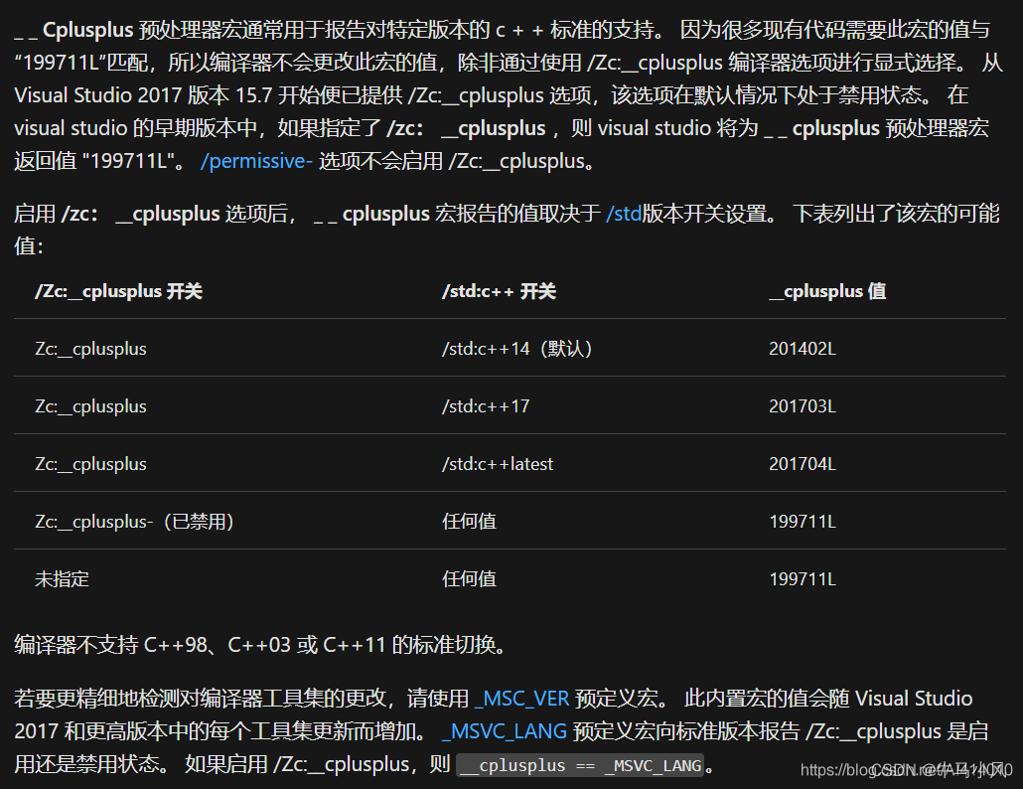Follow the /std version switch link

point(626,211)
